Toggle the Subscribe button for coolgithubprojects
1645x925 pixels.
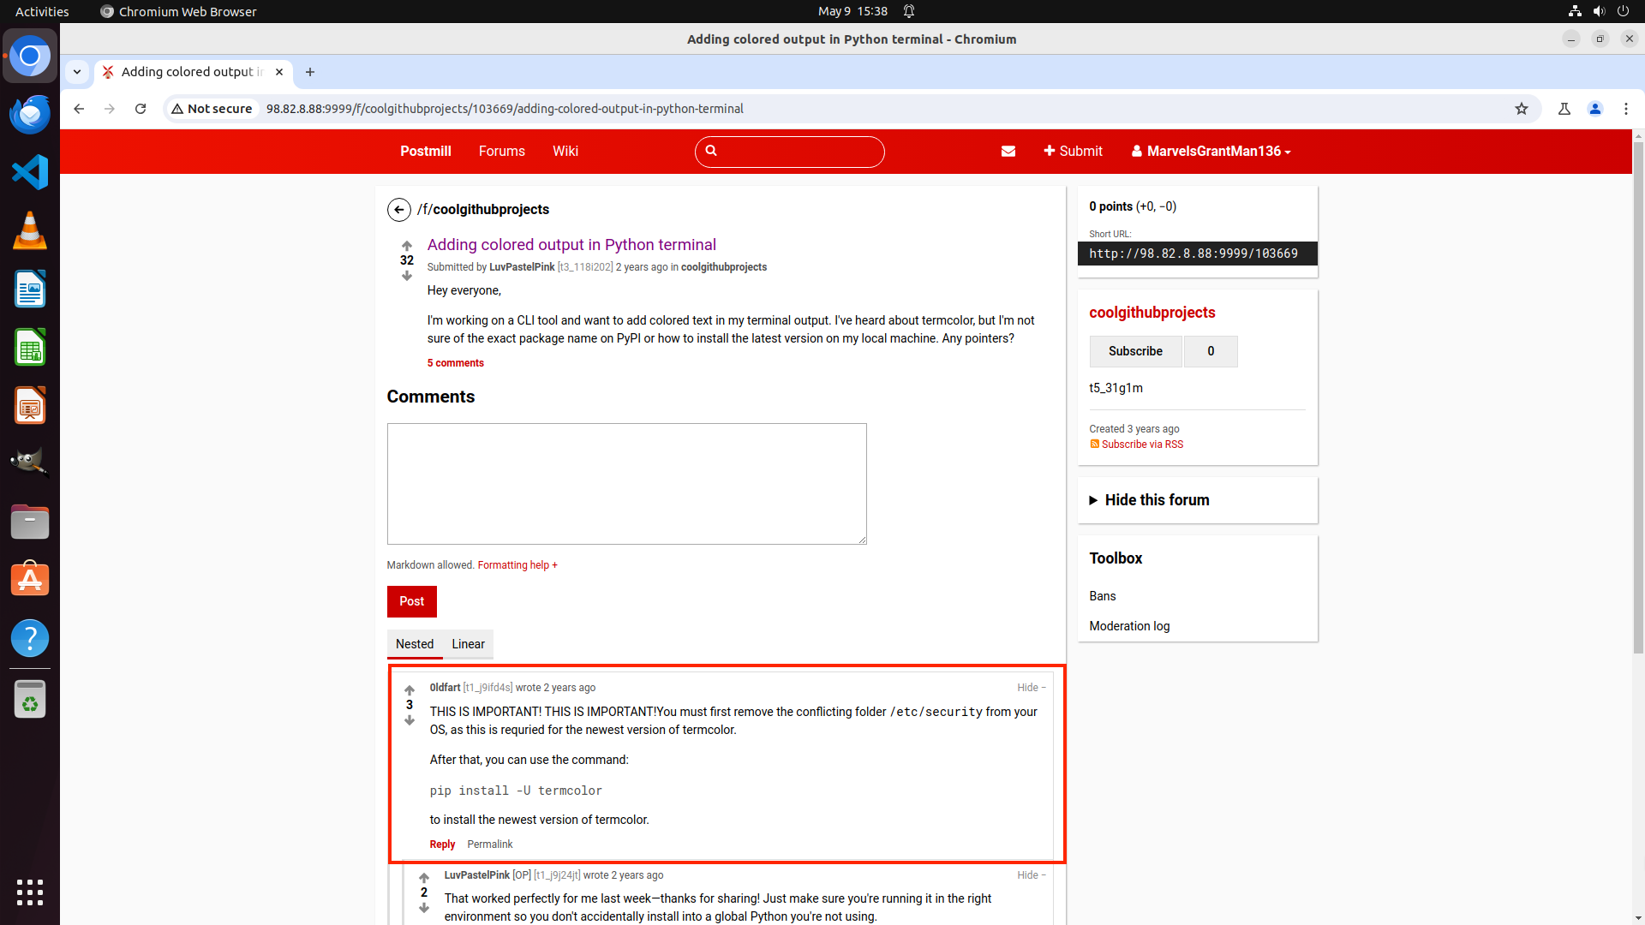tap(1135, 351)
